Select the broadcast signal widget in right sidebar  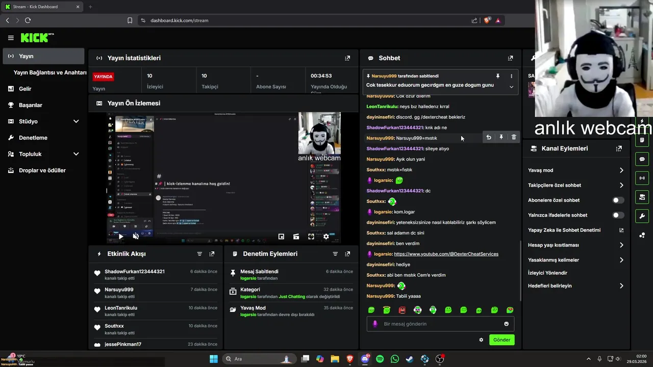click(x=642, y=178)
